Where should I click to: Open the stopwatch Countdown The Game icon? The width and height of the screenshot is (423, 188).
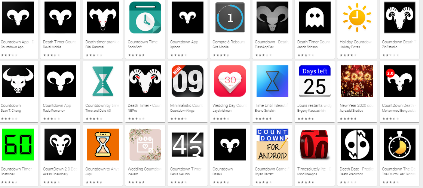(x=399, y=145)
